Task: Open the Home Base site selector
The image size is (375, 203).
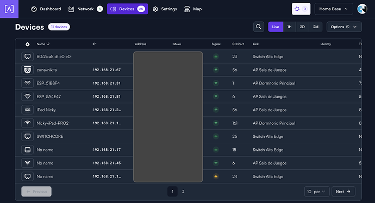Action: [334, 9]
